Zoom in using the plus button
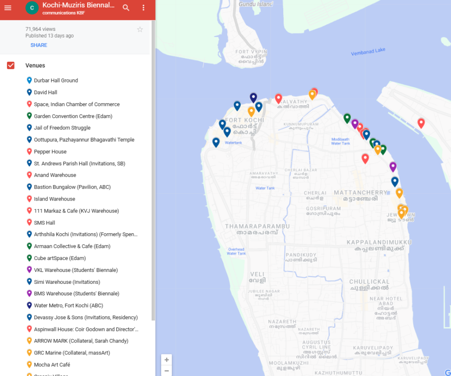 pos(166,360)
